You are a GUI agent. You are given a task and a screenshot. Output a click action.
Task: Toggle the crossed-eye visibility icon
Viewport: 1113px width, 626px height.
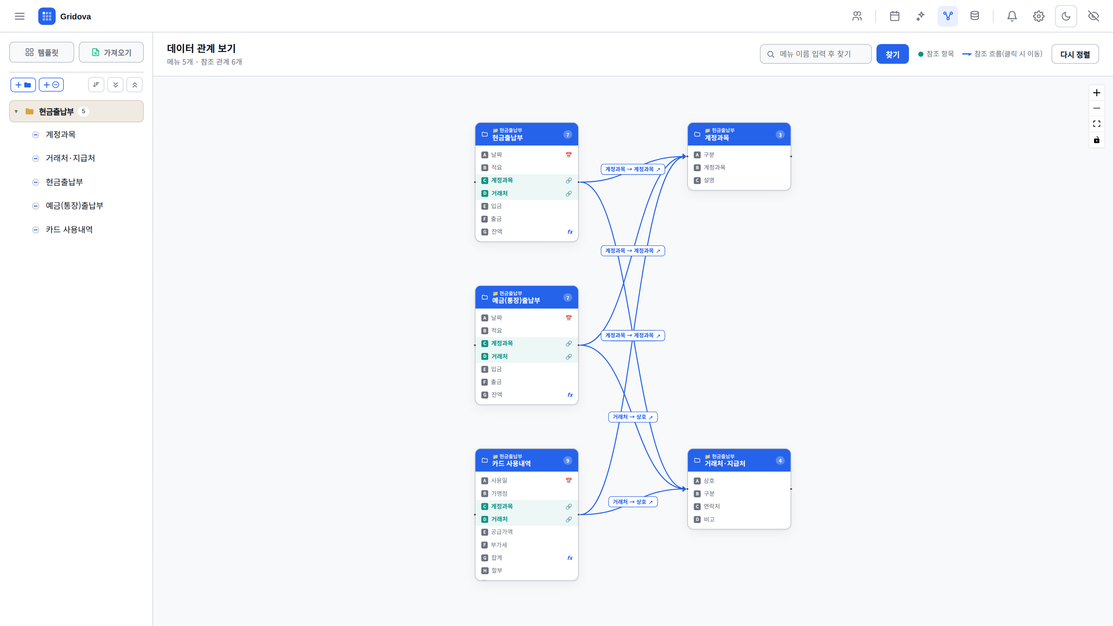pyautogui.click(x=1094, y=16)
